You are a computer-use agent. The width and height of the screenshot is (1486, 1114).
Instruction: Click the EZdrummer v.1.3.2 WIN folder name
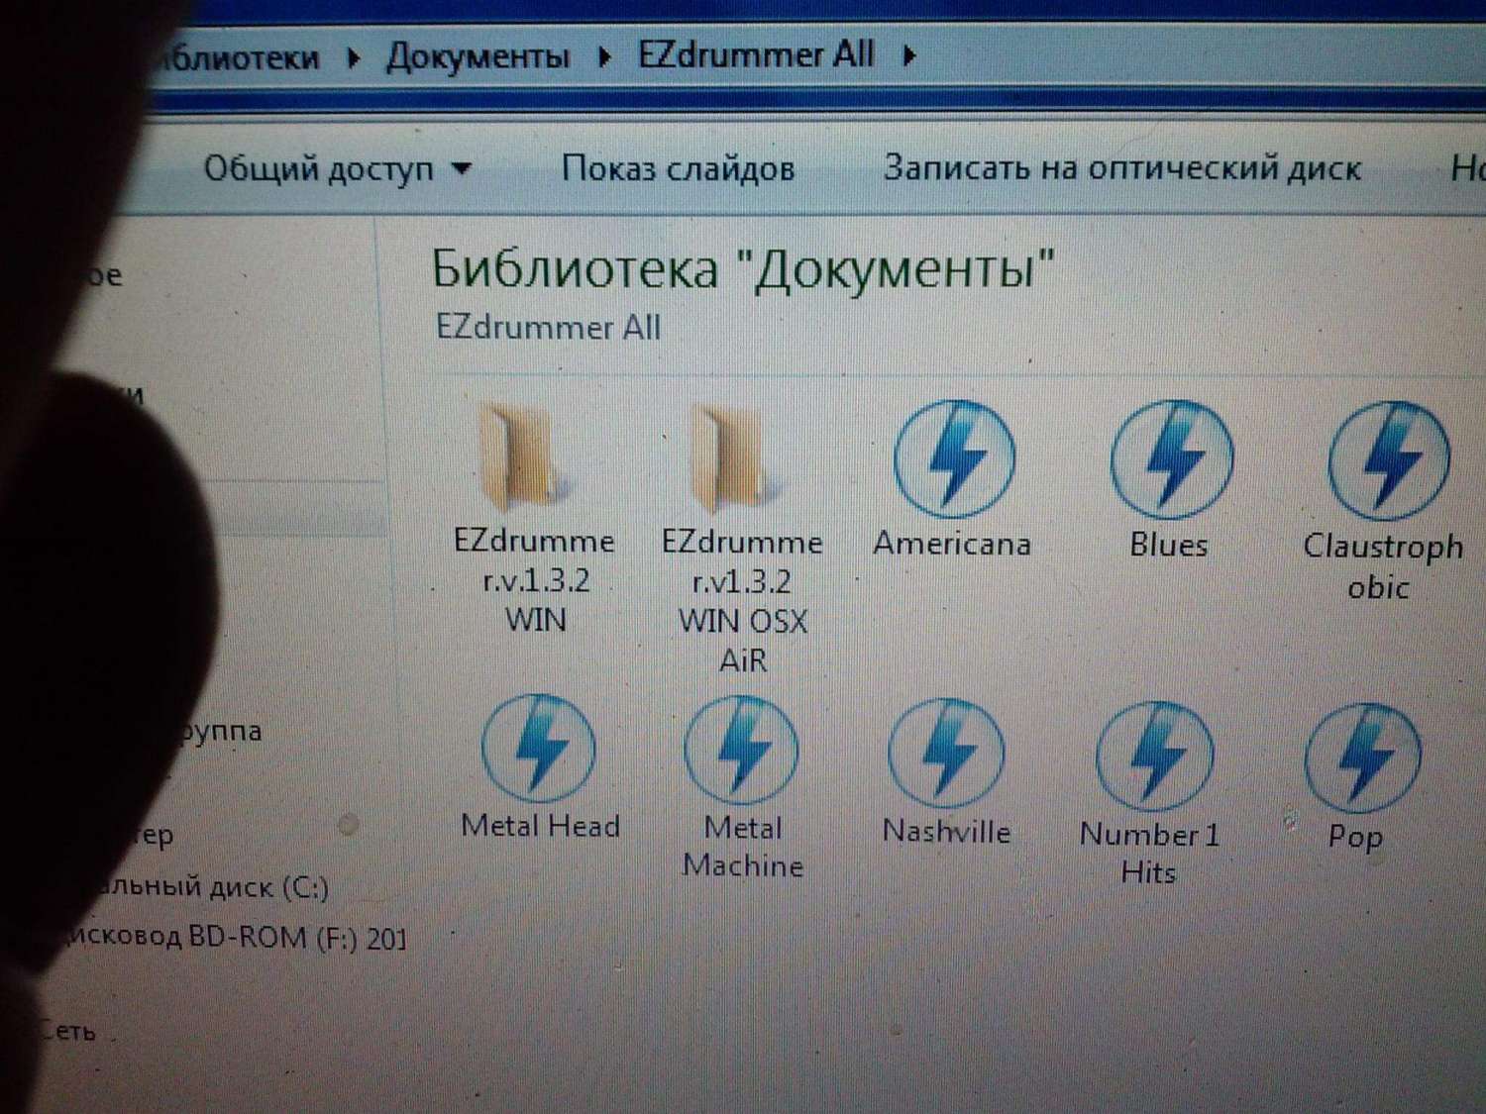coord(535,580)
